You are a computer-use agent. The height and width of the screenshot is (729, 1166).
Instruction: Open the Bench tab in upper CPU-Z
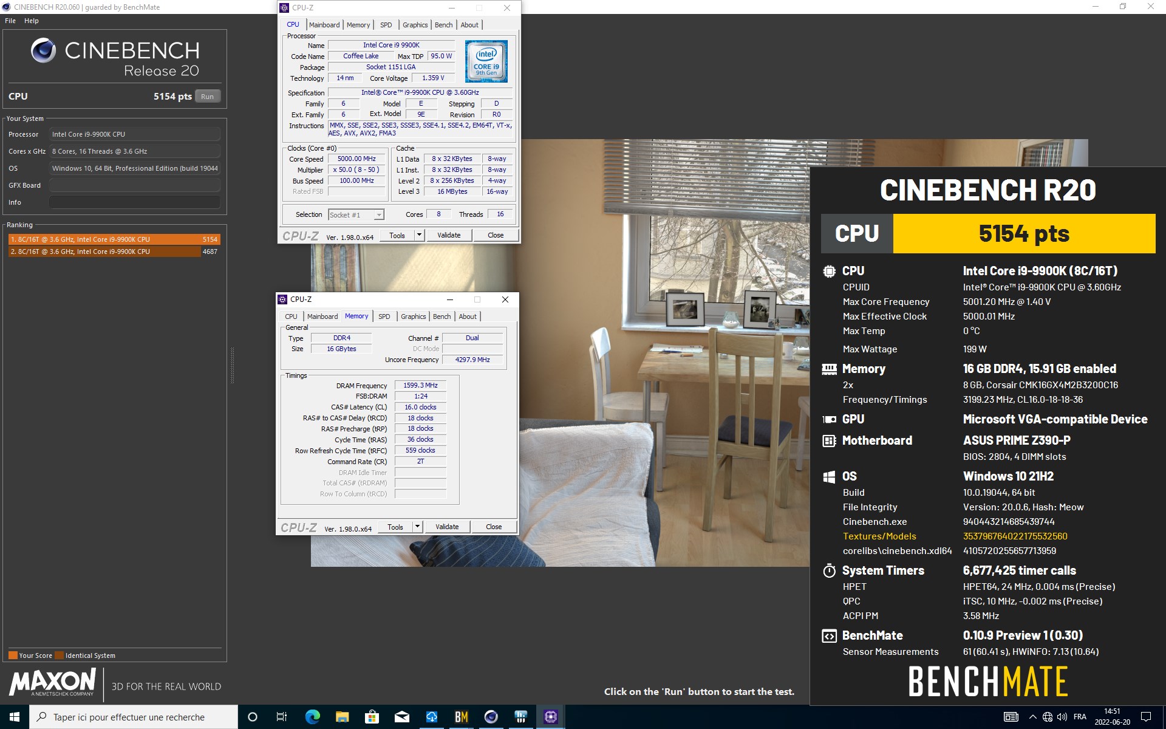pos(444,25)
